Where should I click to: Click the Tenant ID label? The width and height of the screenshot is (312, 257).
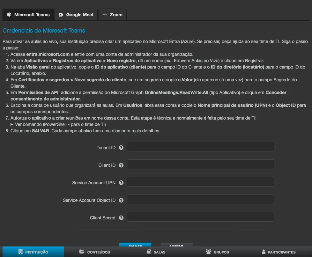106,148
